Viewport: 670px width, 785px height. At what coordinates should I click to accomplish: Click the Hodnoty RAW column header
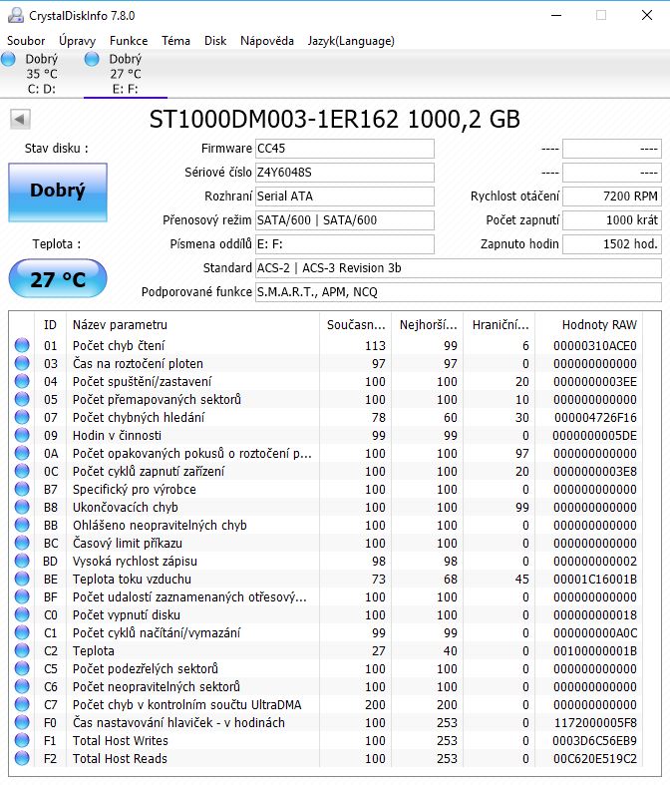pyautogui.click(x=589, y=325)
